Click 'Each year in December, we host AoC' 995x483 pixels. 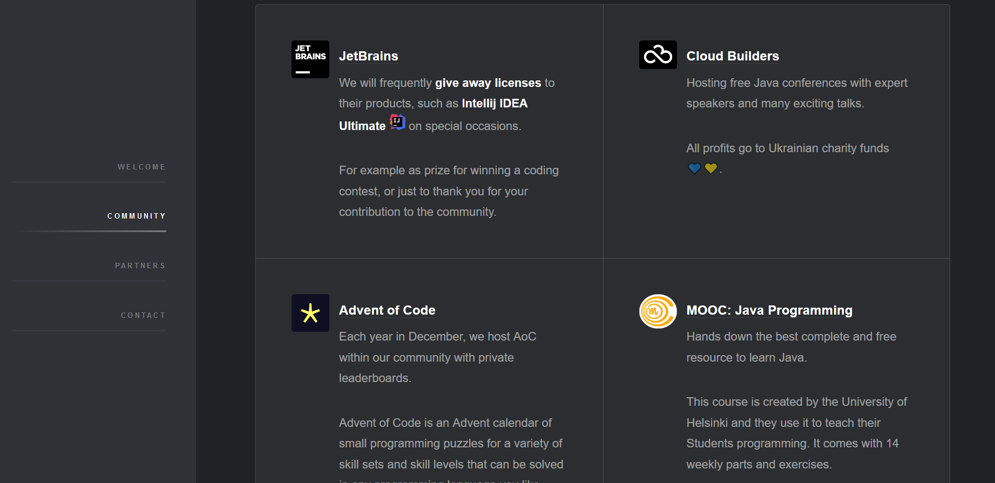(x=438, y=336)
